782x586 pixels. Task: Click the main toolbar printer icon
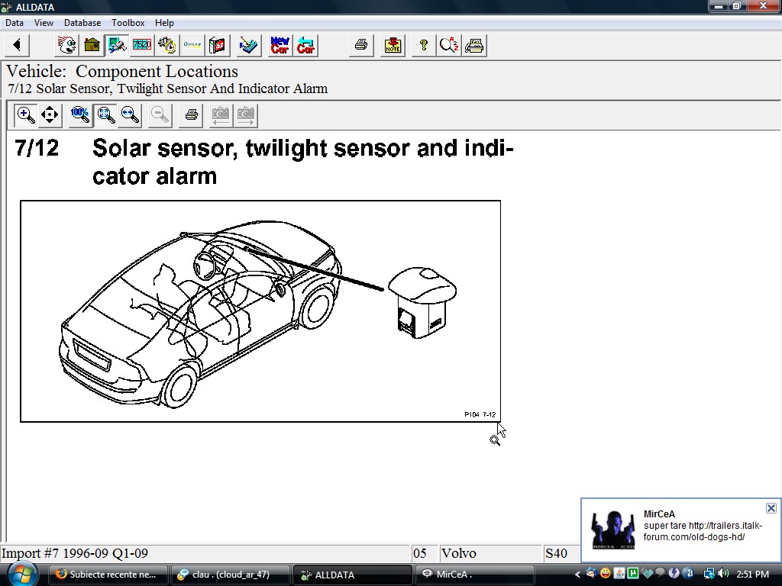pyautogui.click(x=361, y=46)
